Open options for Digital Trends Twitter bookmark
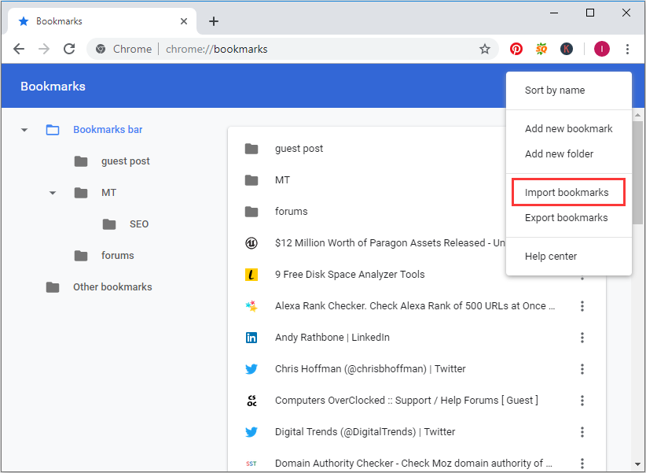The width and height of the screenshot is (646, 473). [582, 432]
